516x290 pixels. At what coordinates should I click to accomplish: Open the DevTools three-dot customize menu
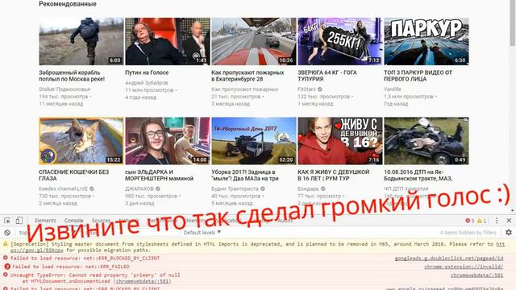[x=497, y=220]
